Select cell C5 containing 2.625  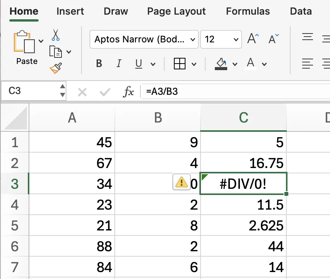coord(243,225)
